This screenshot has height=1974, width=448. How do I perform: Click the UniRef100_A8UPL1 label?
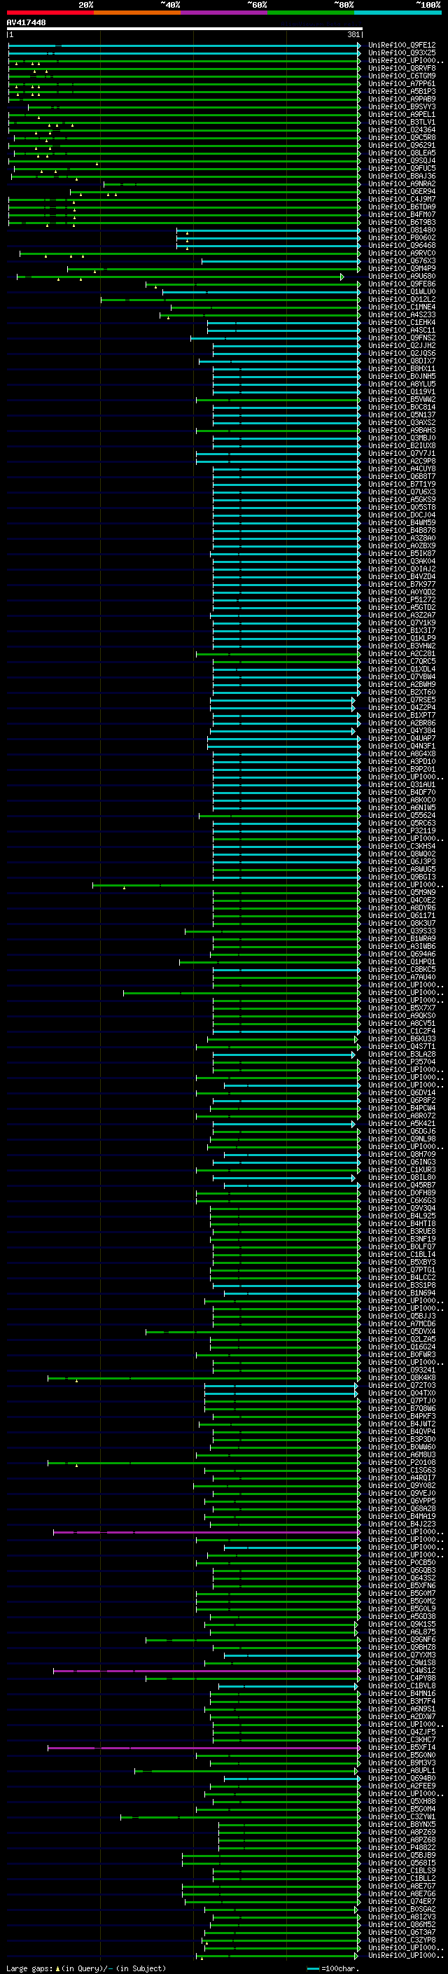402,1771
